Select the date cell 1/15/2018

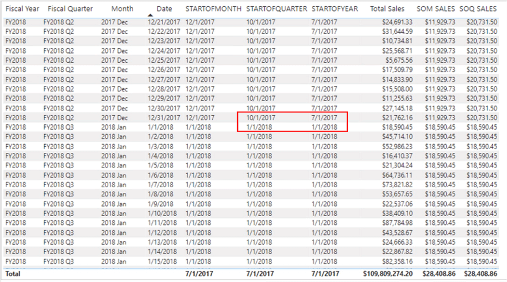click(x=162, y=261)
